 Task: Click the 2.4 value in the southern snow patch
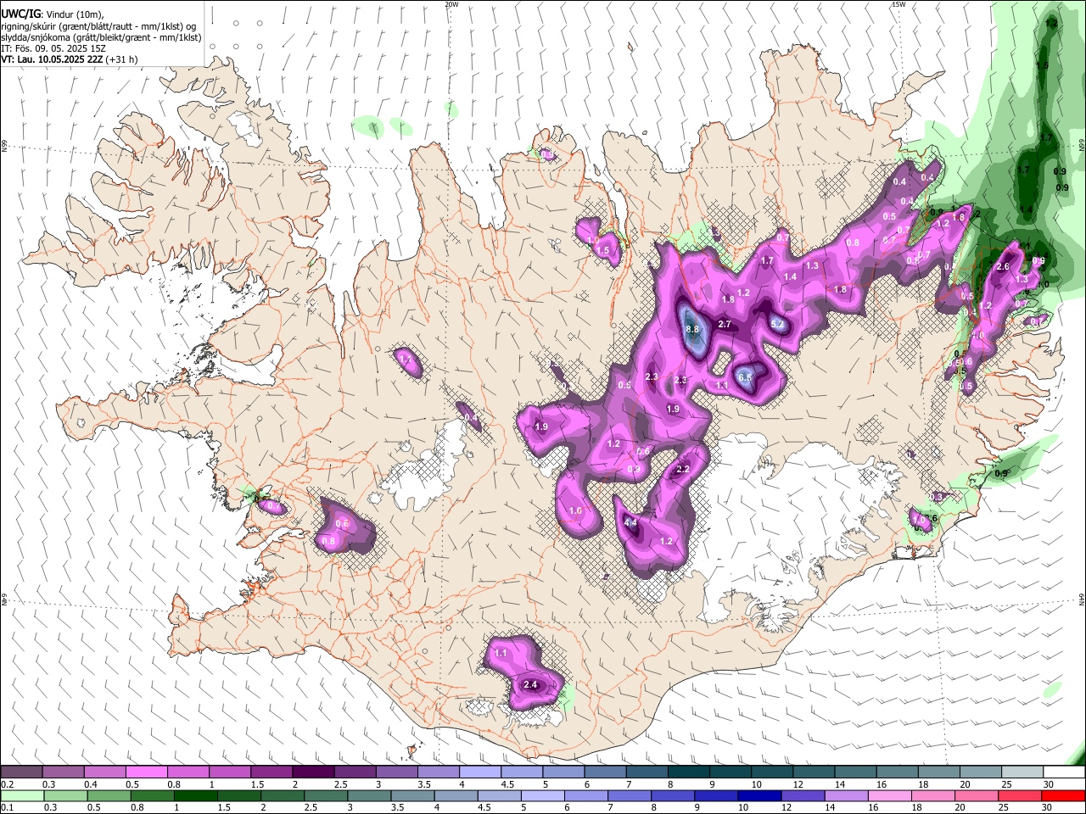point(531,684)
